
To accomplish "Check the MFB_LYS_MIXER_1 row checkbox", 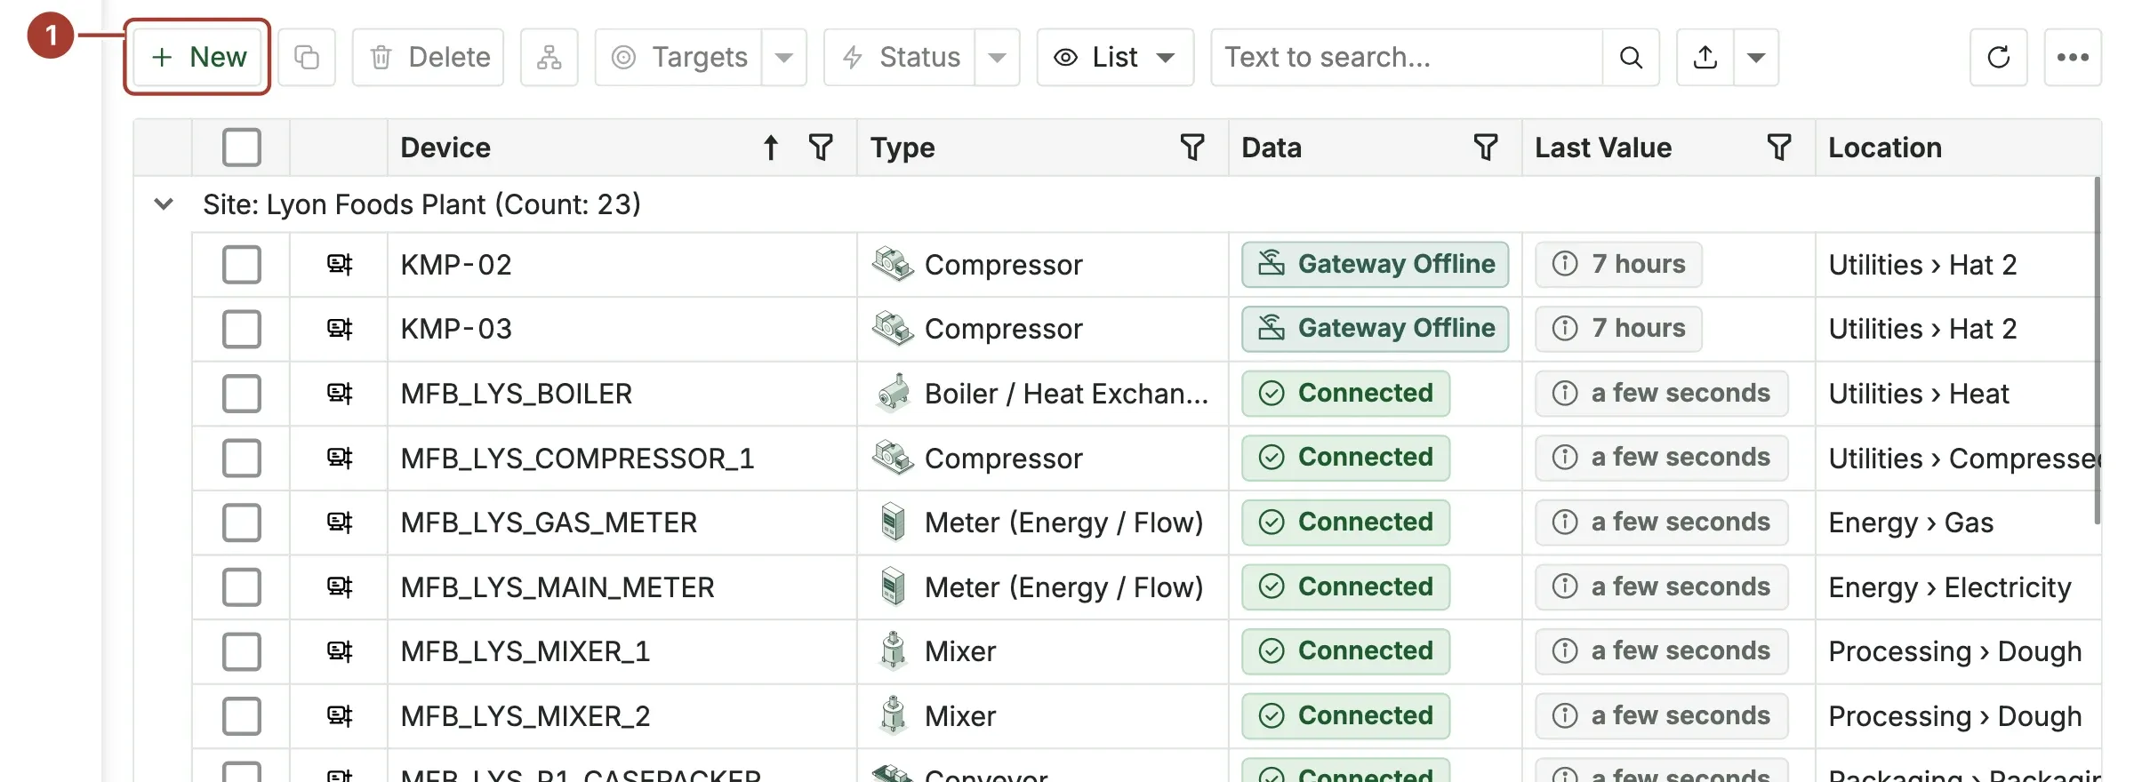I will tap(241, 651).
